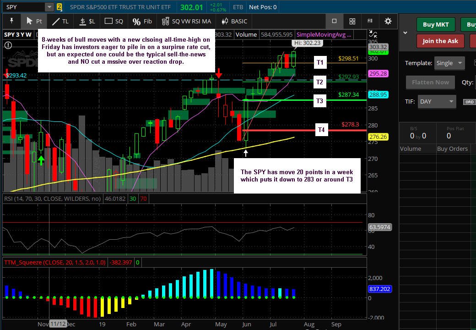Select the pin drawing tool icon
476x330 pixels.
pos(11,21)
